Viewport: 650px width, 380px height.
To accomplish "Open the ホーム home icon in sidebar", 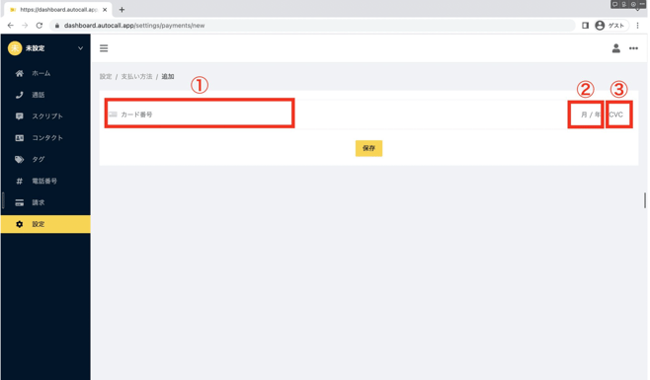I will [19, 73].
